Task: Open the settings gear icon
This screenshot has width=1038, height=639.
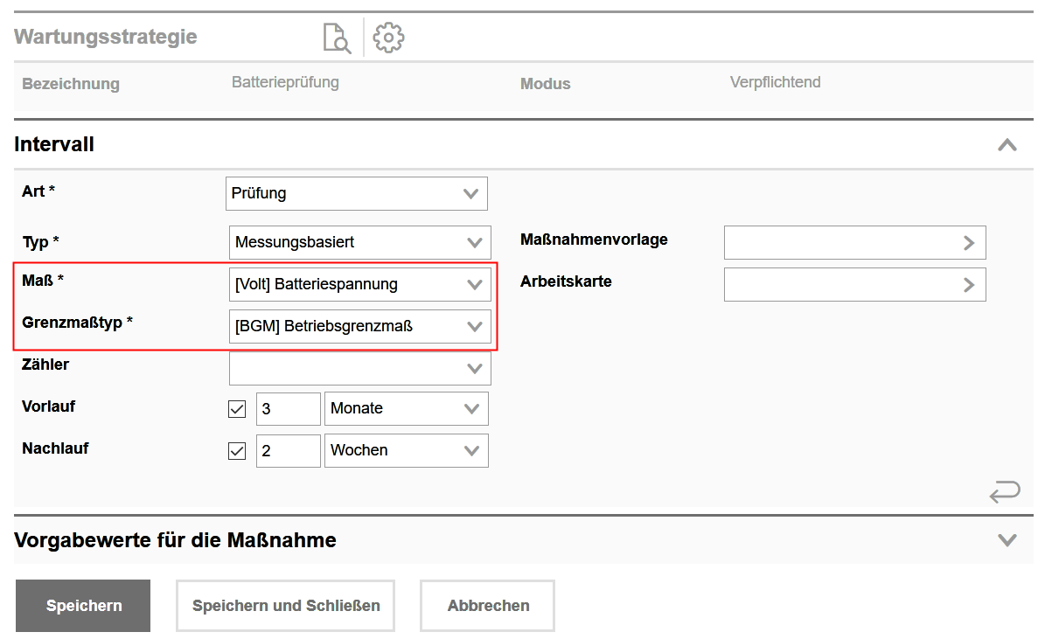Action: click(388, 38)
